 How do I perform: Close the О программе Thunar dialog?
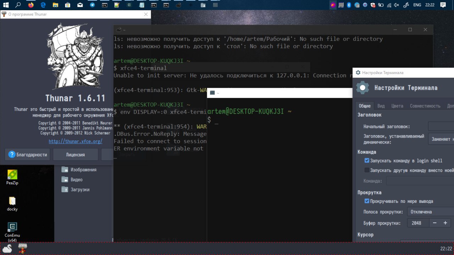tap(146, 14)
